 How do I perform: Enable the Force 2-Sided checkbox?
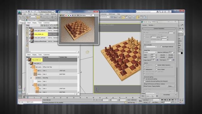156,69
